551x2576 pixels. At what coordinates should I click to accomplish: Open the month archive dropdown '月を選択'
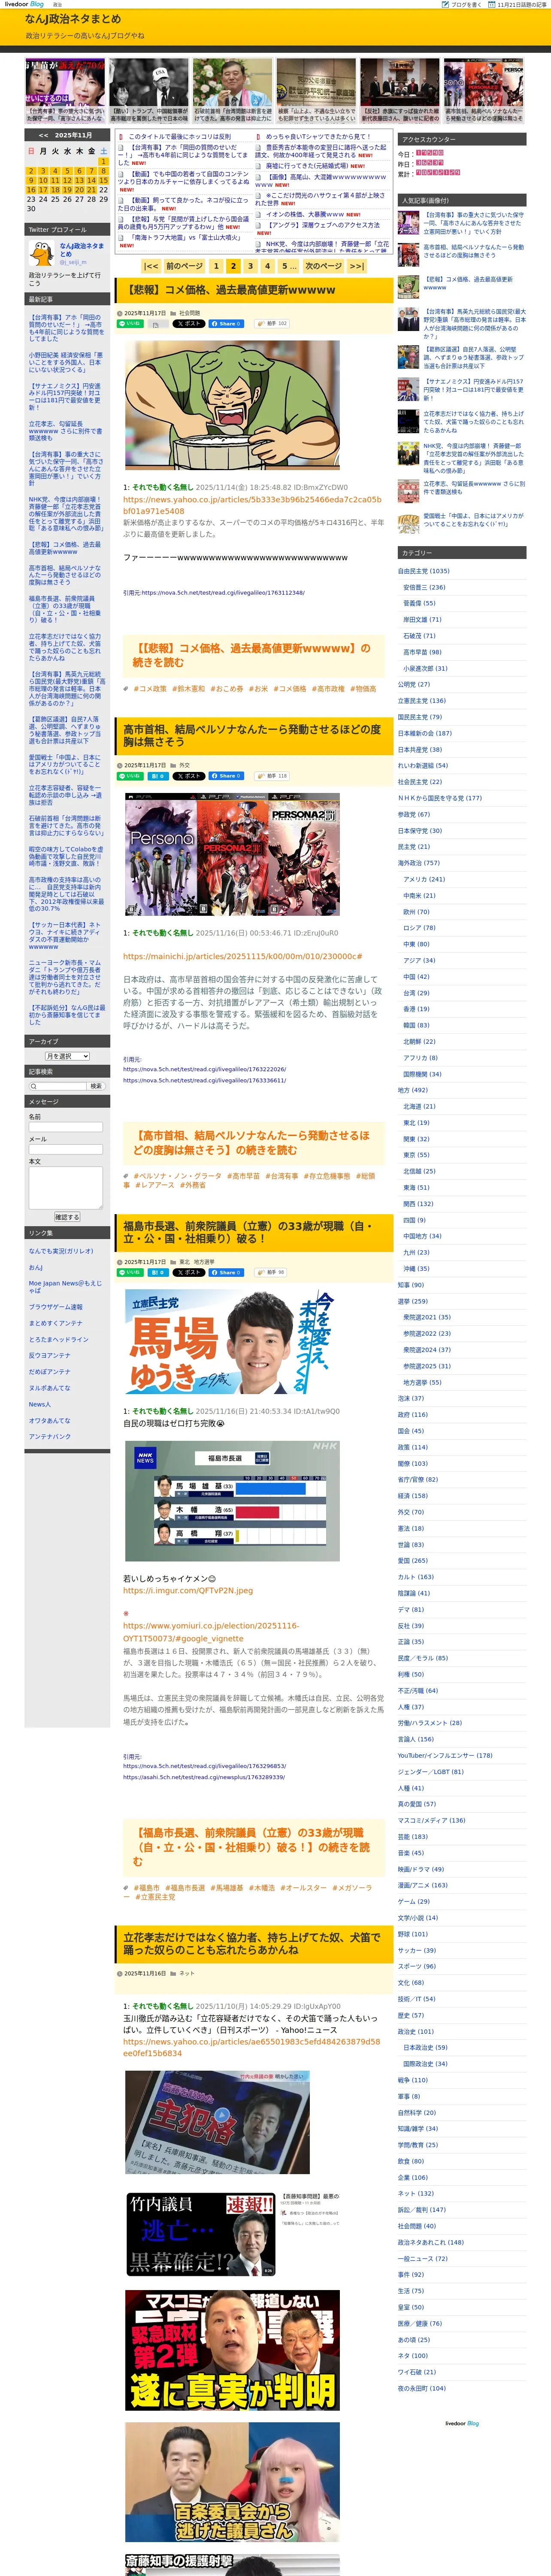(67, 1056)
